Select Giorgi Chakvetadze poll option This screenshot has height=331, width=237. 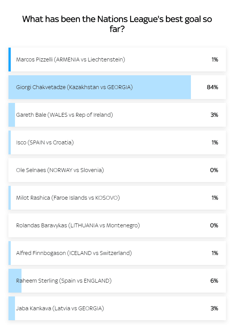coord(117,87)
